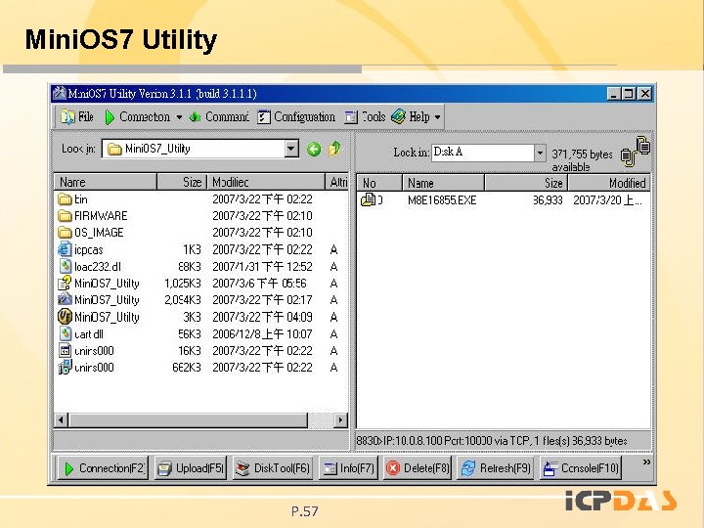Open the File menu
Screen dimensions: 704x528
tap(77, 117)
